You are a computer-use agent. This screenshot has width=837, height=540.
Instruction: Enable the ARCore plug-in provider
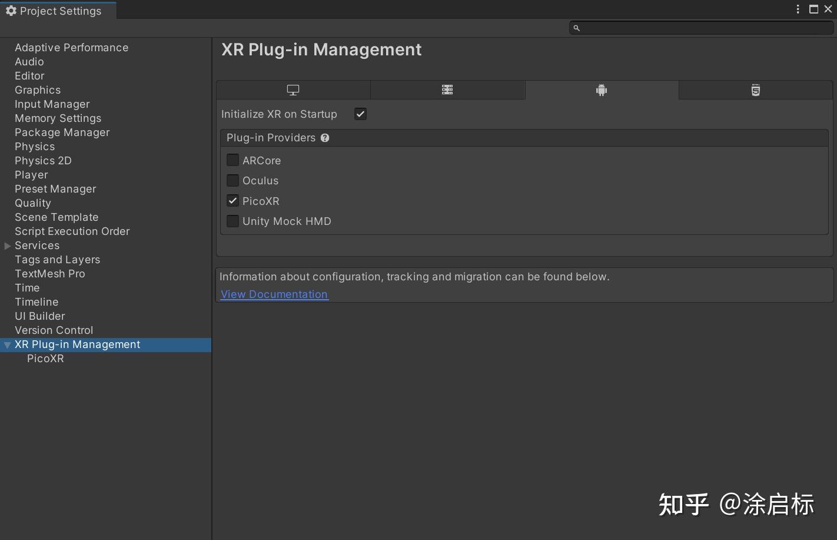pyautogui.click(x=233, y=160)
